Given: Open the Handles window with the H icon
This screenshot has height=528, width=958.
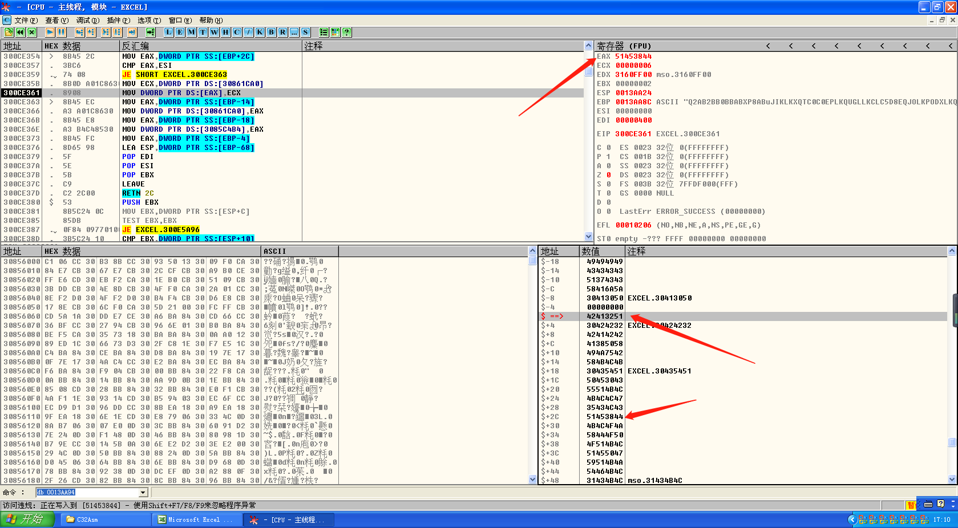Looking at the screenshot, I should tap(225, 33).
